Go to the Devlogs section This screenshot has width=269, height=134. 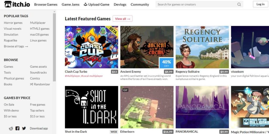tap(120, 4)
